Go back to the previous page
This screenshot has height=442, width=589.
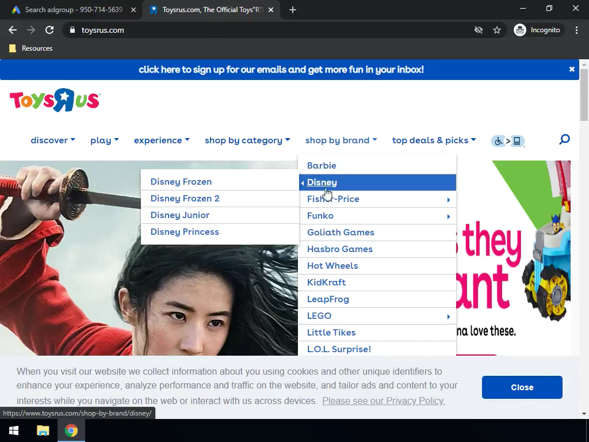tap(13, 30)
